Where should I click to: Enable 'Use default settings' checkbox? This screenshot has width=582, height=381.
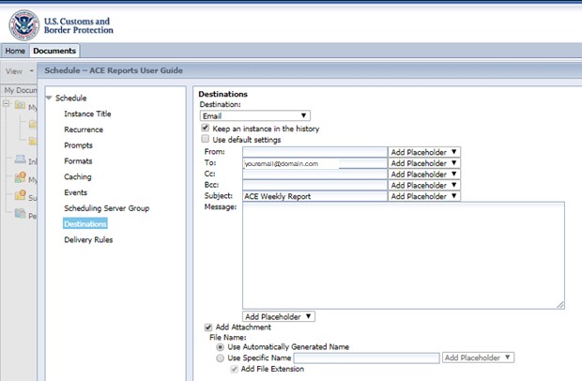click(206, 140)
